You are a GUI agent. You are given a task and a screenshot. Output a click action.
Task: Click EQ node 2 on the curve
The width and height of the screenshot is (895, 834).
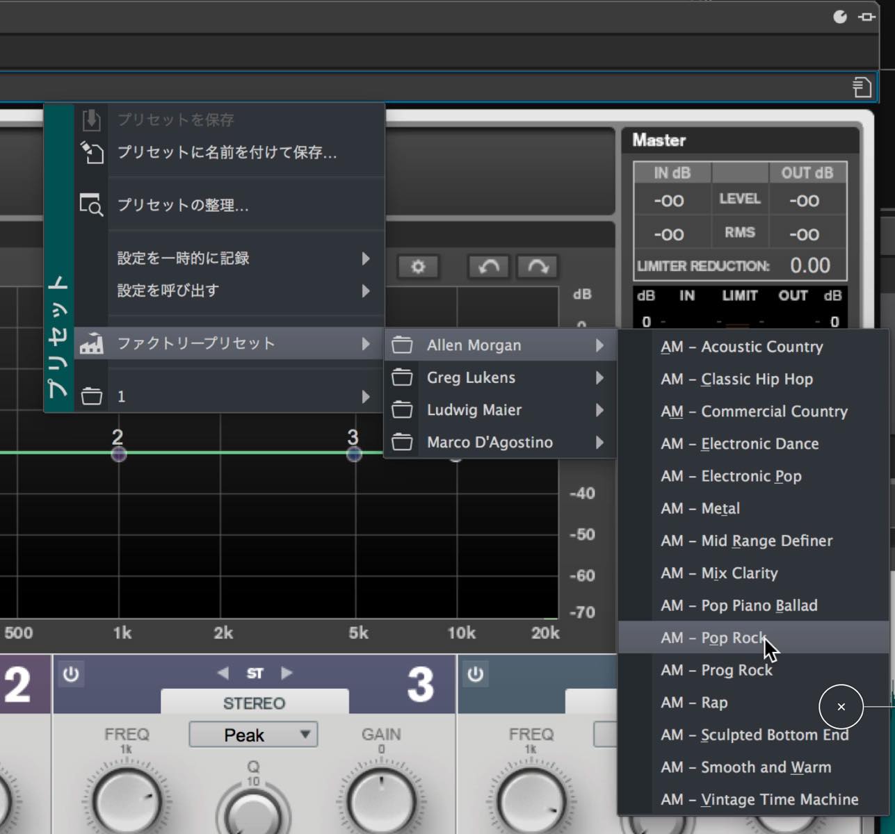[118, 454]
